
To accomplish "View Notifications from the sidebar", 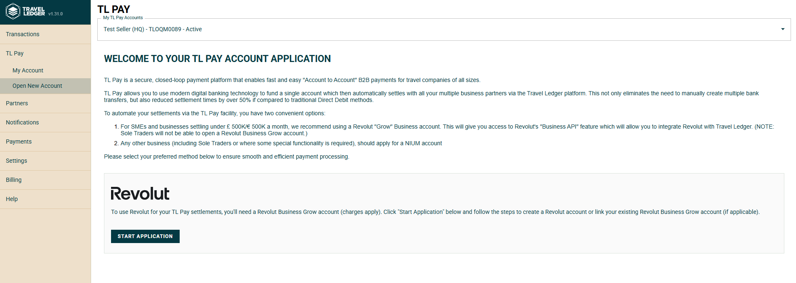I will [22, 122].
